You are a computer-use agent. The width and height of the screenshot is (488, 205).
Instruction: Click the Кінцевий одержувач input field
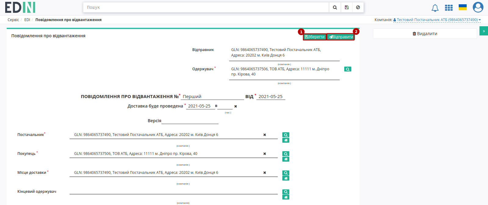coord(174,192)
